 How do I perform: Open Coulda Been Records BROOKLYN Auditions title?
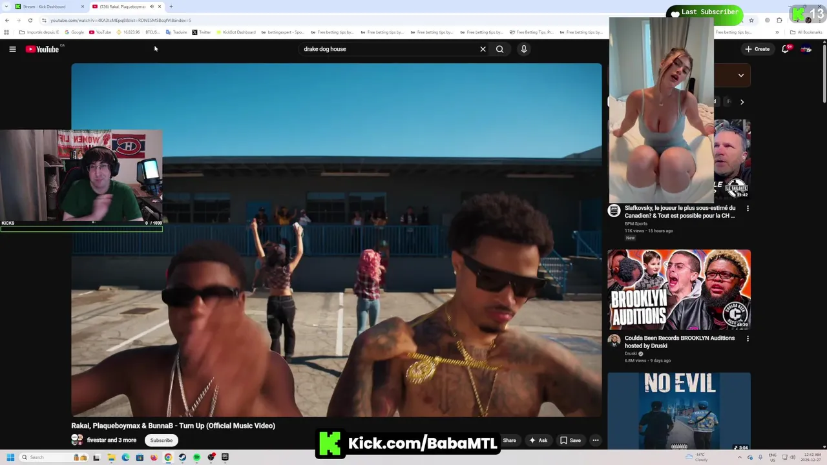(x=680, y=342)
